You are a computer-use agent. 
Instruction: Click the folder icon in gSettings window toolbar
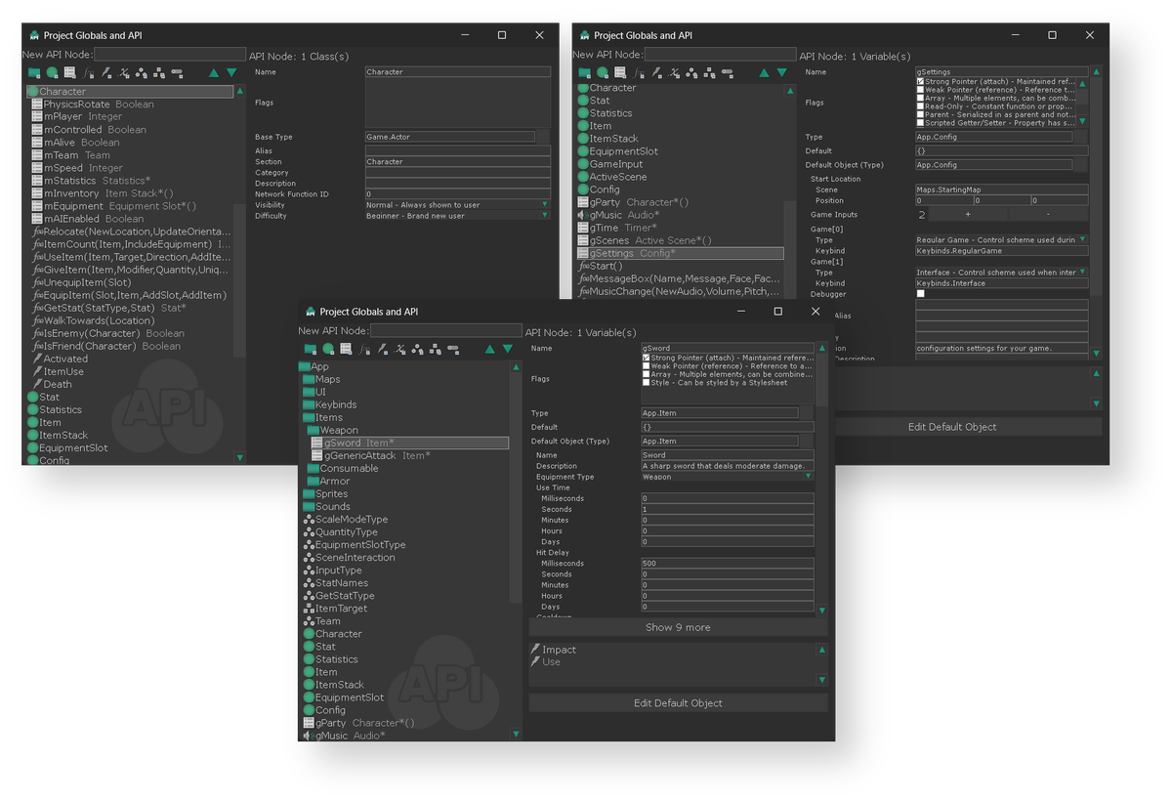(x=584, y=73)
